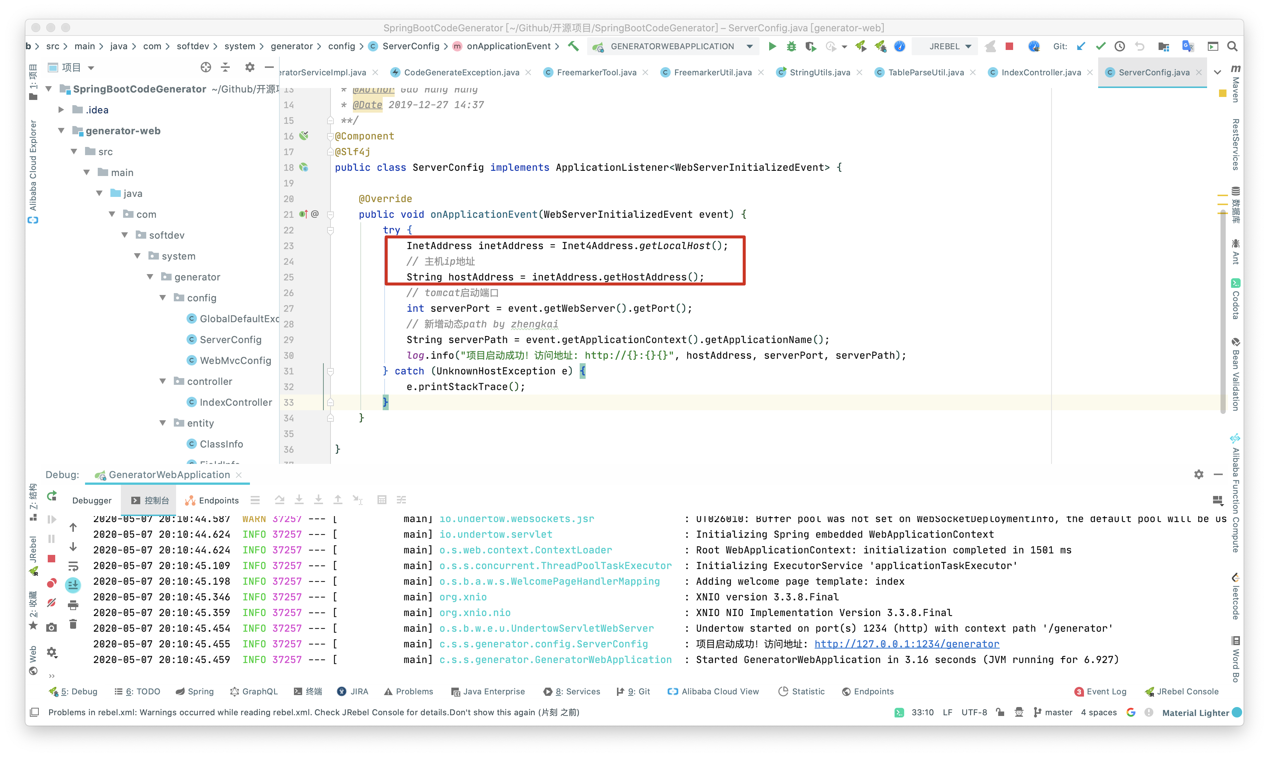Open the Search Everywhere magnifier

click(x=1232, y=46)
